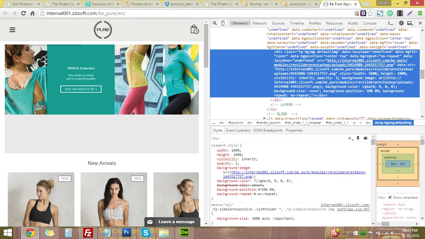The height and width of the screenshot is (239, 425).
Task: Select #center_column in the breadcrumb
Action: [268, 123]
